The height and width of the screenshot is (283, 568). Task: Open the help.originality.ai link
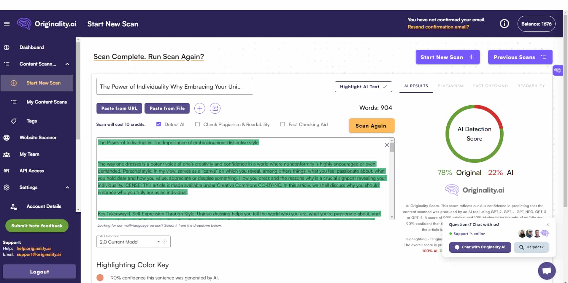click(x=34, y=248)
